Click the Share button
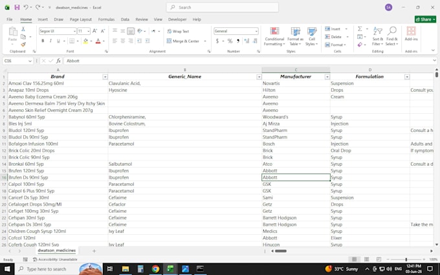Image resolution: width=440 pixels, height=275 pixels. click(x=425, y=19)
